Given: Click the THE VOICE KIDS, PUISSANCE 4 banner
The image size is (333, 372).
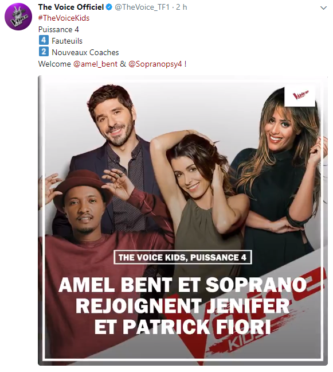Looking at the screenshot, I should 183,257.
